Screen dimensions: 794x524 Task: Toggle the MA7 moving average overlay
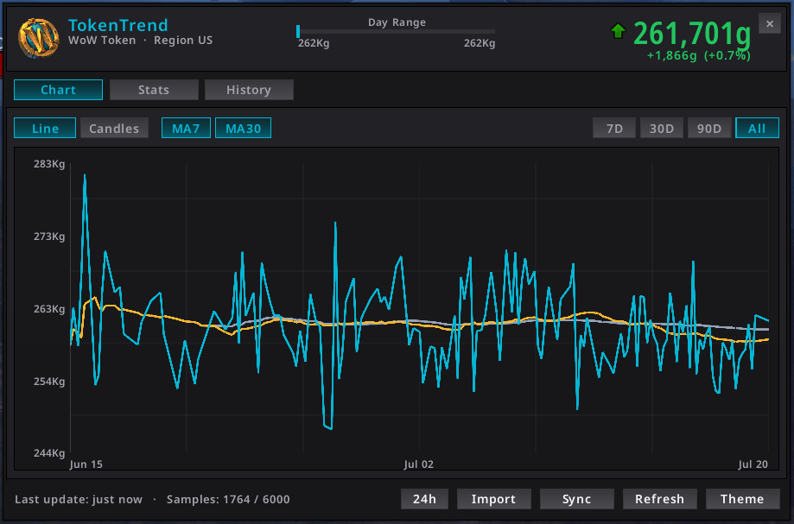click(x=186, y=128)
